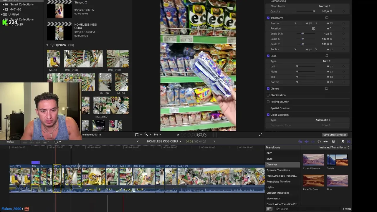Image resolution: width=377 pixels, height=212 pixels.
Task: Enter fullscreen viewer mode
Action: click(x=261, y=135)
